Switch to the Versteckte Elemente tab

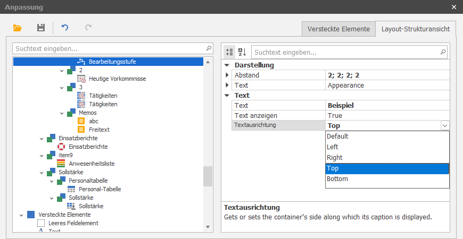click(338, 29)
